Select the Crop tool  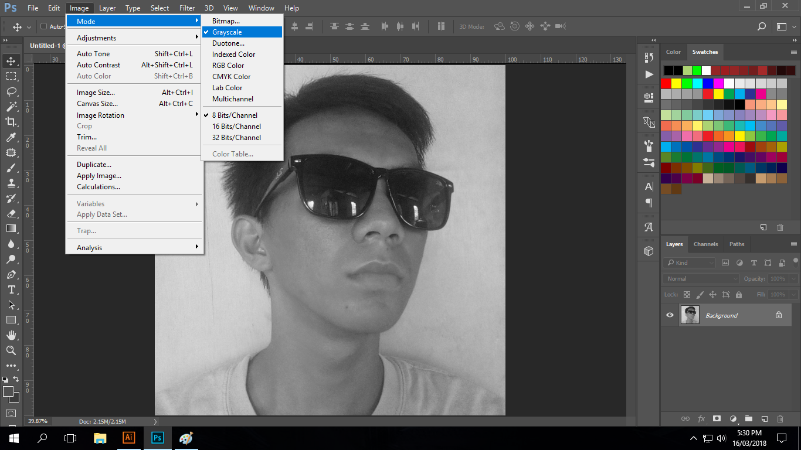point(11,122)
